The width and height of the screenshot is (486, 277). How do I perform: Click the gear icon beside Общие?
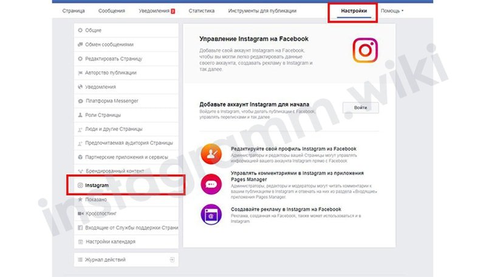[x=80, y=30]
